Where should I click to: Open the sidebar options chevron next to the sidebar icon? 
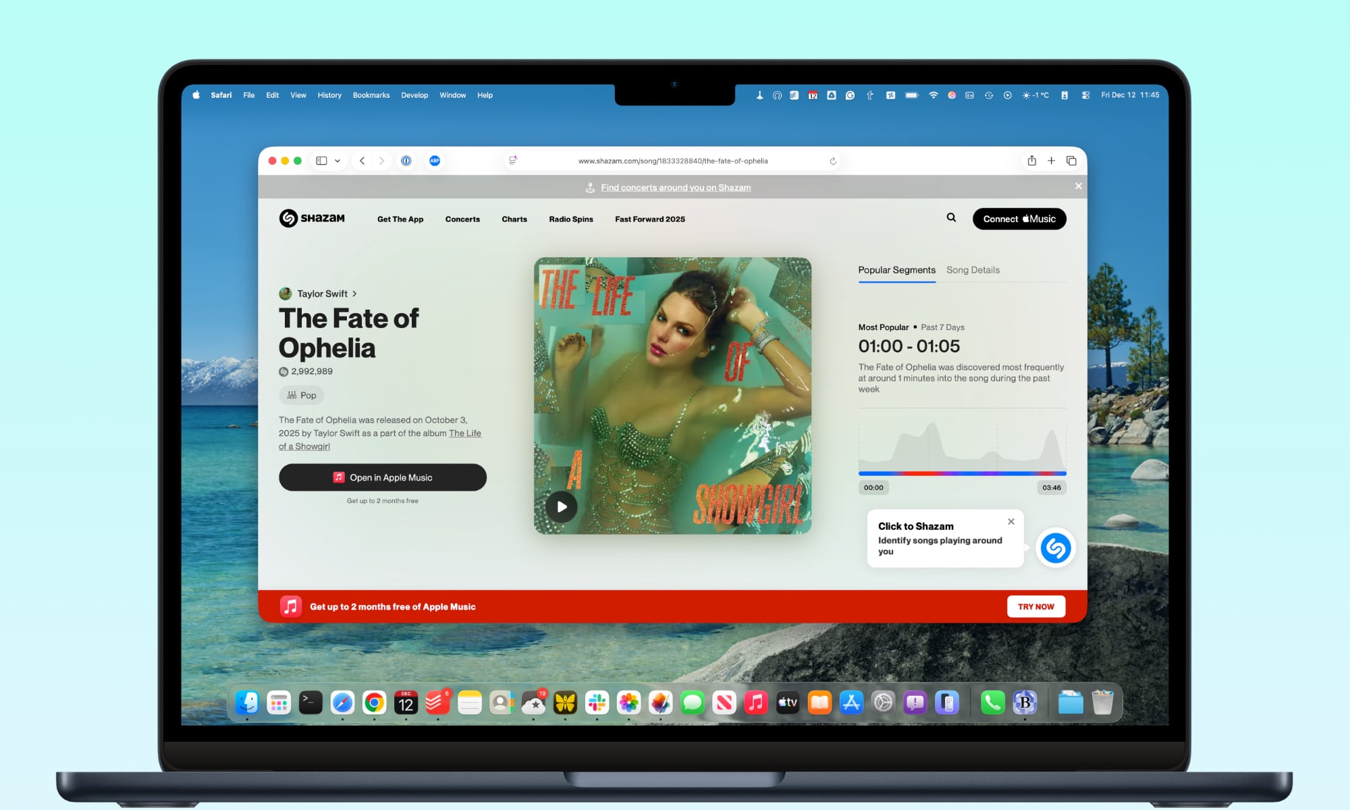point(337,161)
